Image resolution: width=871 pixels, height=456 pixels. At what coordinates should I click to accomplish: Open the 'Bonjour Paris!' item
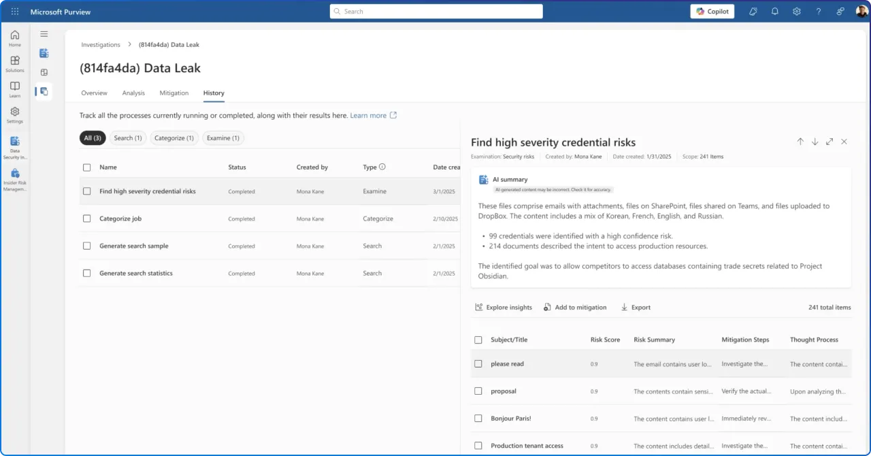511,419
